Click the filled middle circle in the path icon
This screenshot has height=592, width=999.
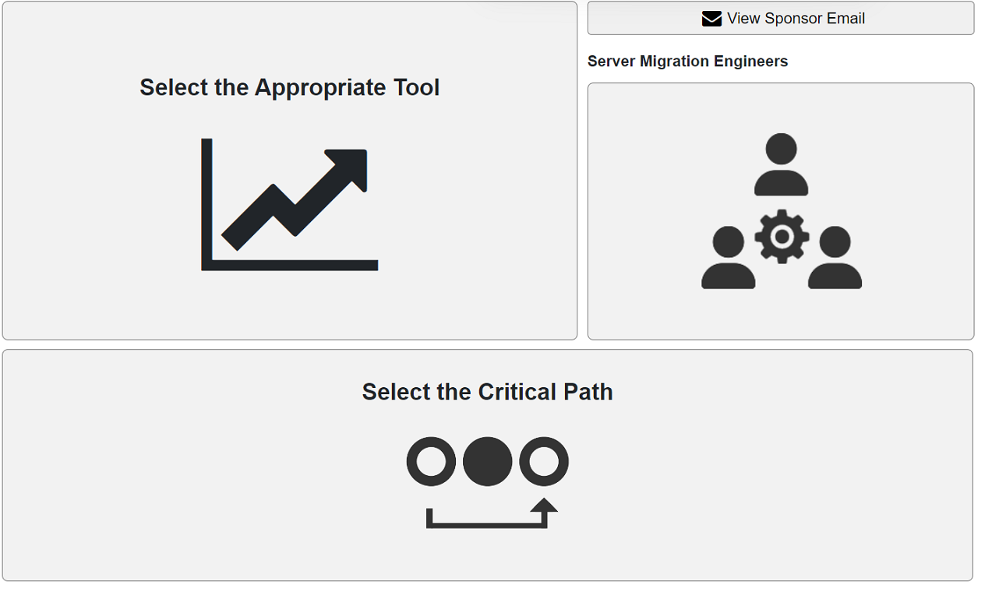488,461
